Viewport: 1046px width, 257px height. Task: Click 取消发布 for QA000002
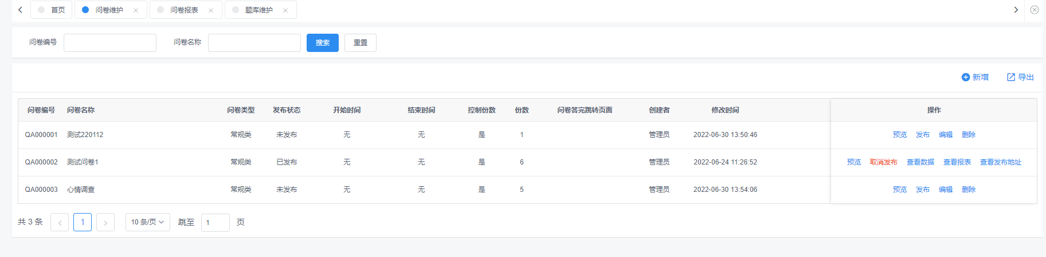click(x=883, y=162)
